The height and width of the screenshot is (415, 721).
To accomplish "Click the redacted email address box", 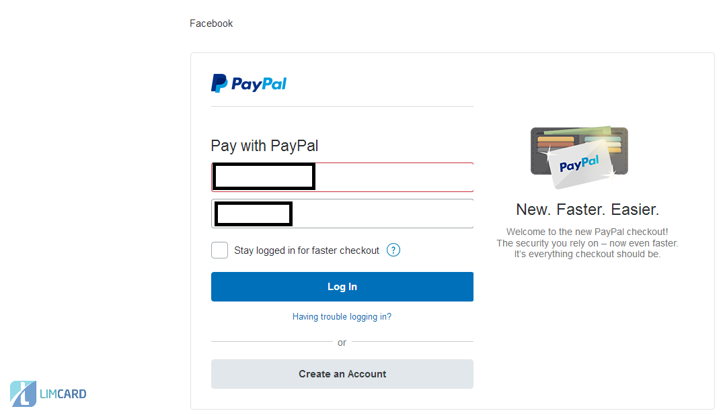I will coord(264,177).
